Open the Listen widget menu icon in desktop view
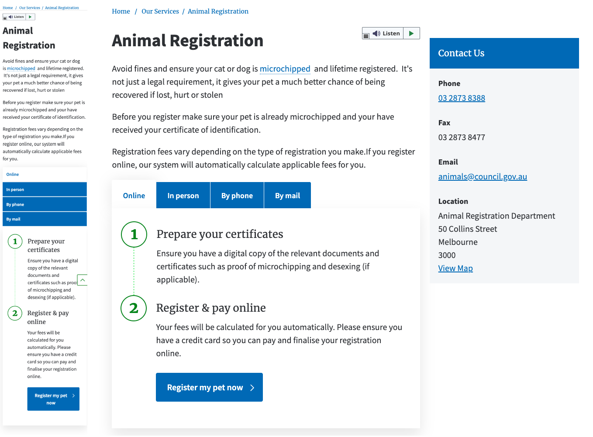593x437 pixels. click(366, 36)
